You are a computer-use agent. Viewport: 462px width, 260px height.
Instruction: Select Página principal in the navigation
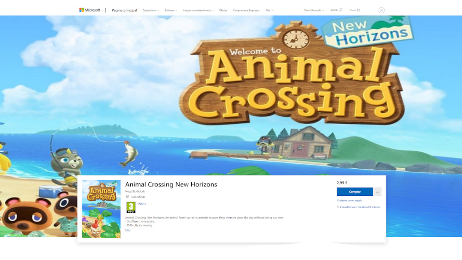(x=125, y=10)
